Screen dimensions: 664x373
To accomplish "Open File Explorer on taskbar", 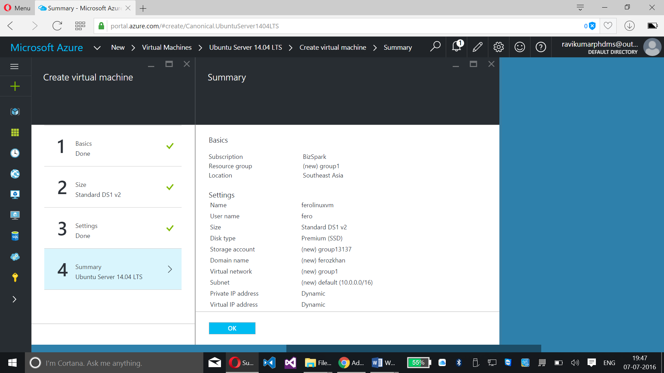I will (318, 363).
